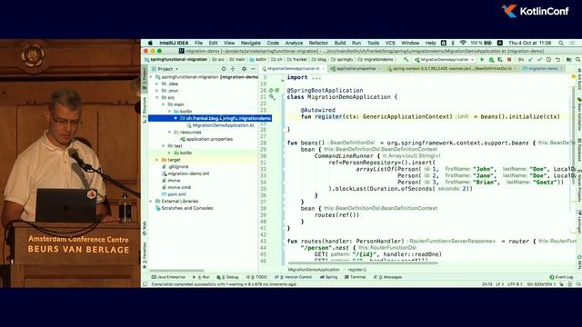Open the TODO tool window
582x327 pixels.
coord(256,277)
